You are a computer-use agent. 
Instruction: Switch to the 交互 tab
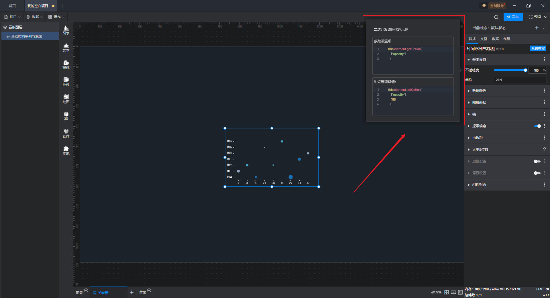[484, 39]
